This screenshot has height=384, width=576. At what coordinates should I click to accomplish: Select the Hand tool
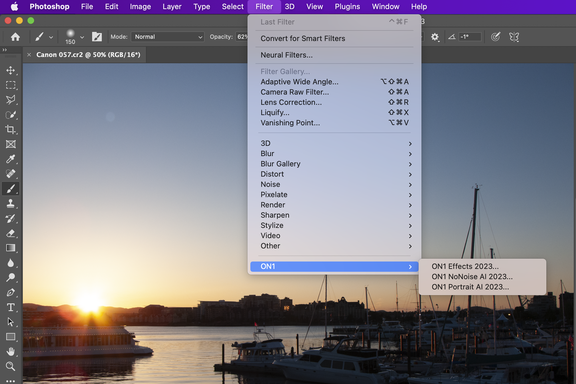11,352
